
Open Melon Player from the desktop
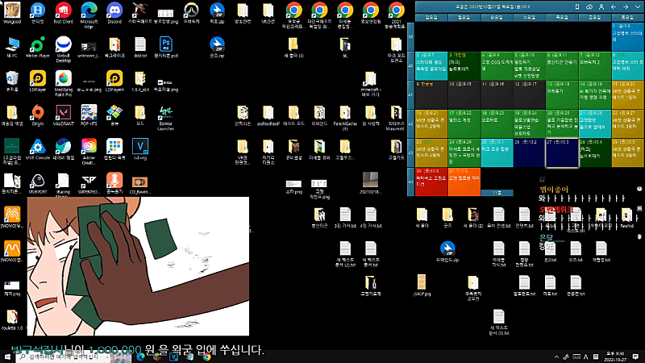point(37,44)
